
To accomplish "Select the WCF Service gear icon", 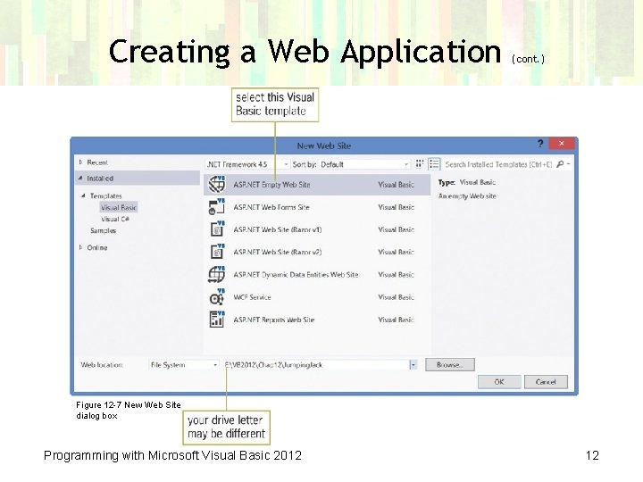I will [217, 296].
